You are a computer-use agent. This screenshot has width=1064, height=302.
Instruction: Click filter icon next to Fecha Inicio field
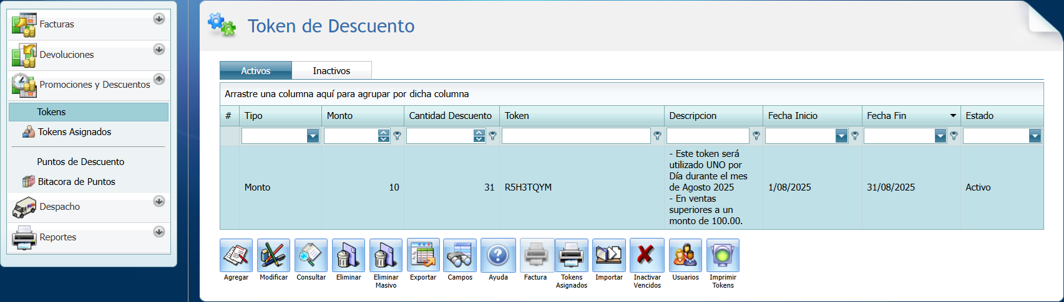[855, 136]
